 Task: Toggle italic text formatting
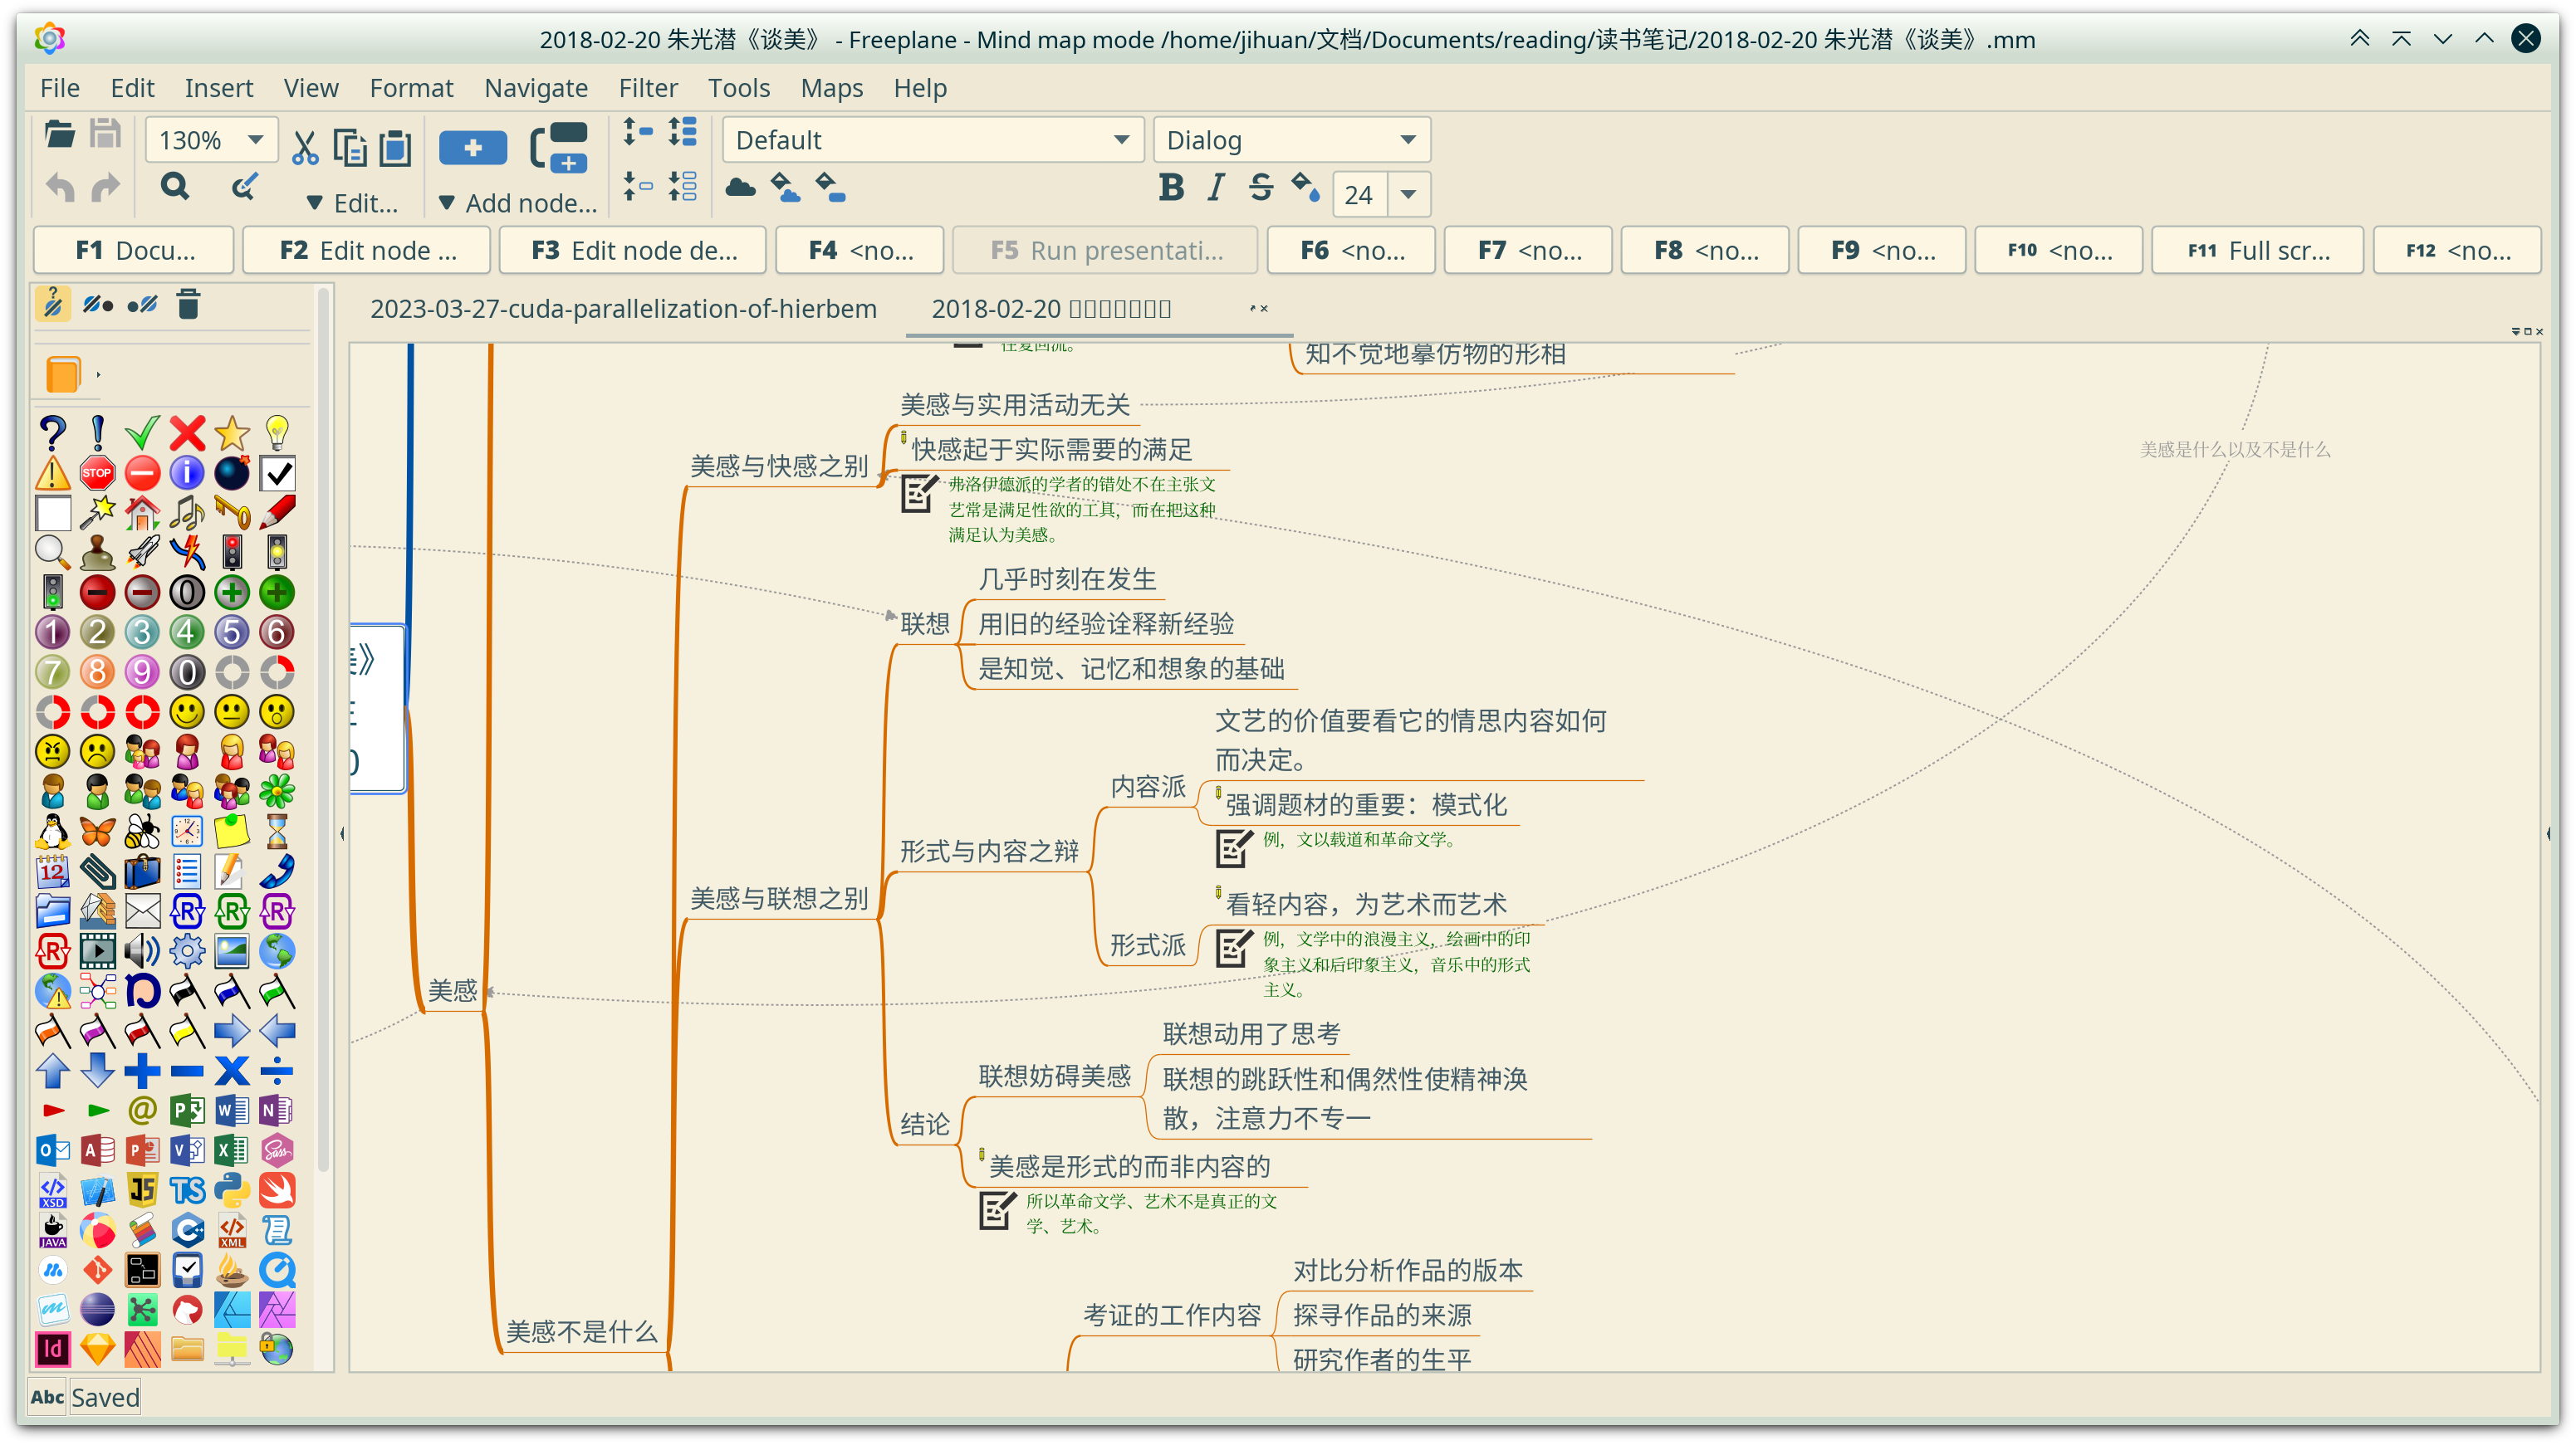coord(1215,187)
